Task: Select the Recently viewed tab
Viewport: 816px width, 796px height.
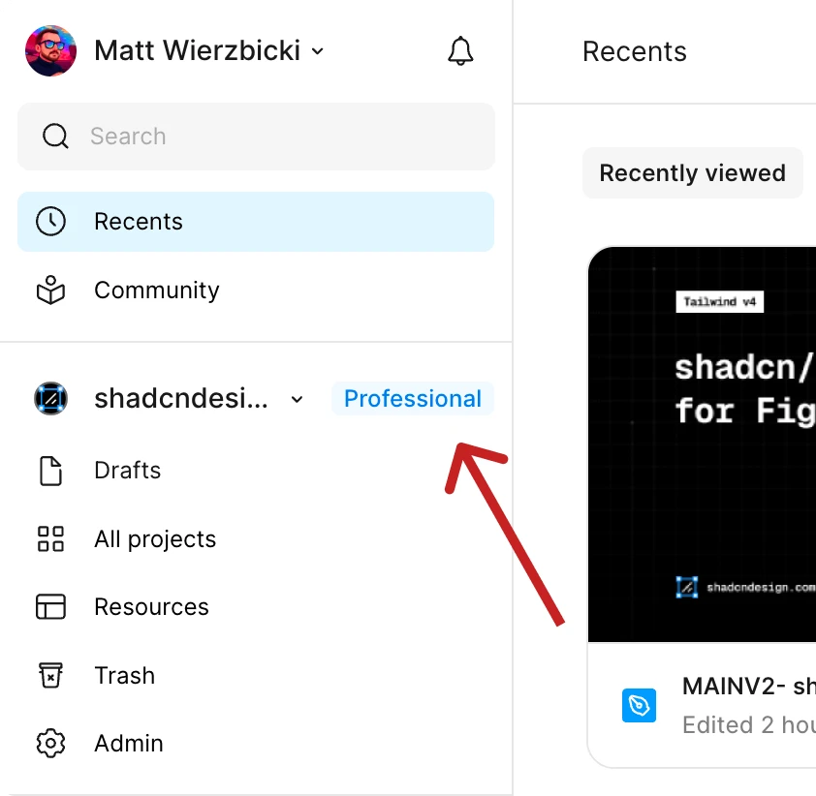Action: tap(693, 173)
